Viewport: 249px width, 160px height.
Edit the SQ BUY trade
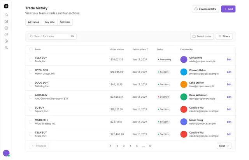pyautogui.click(x=229, y=109)
